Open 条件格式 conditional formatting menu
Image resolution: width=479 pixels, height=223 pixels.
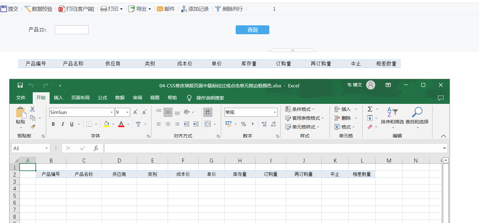point(300,109)
